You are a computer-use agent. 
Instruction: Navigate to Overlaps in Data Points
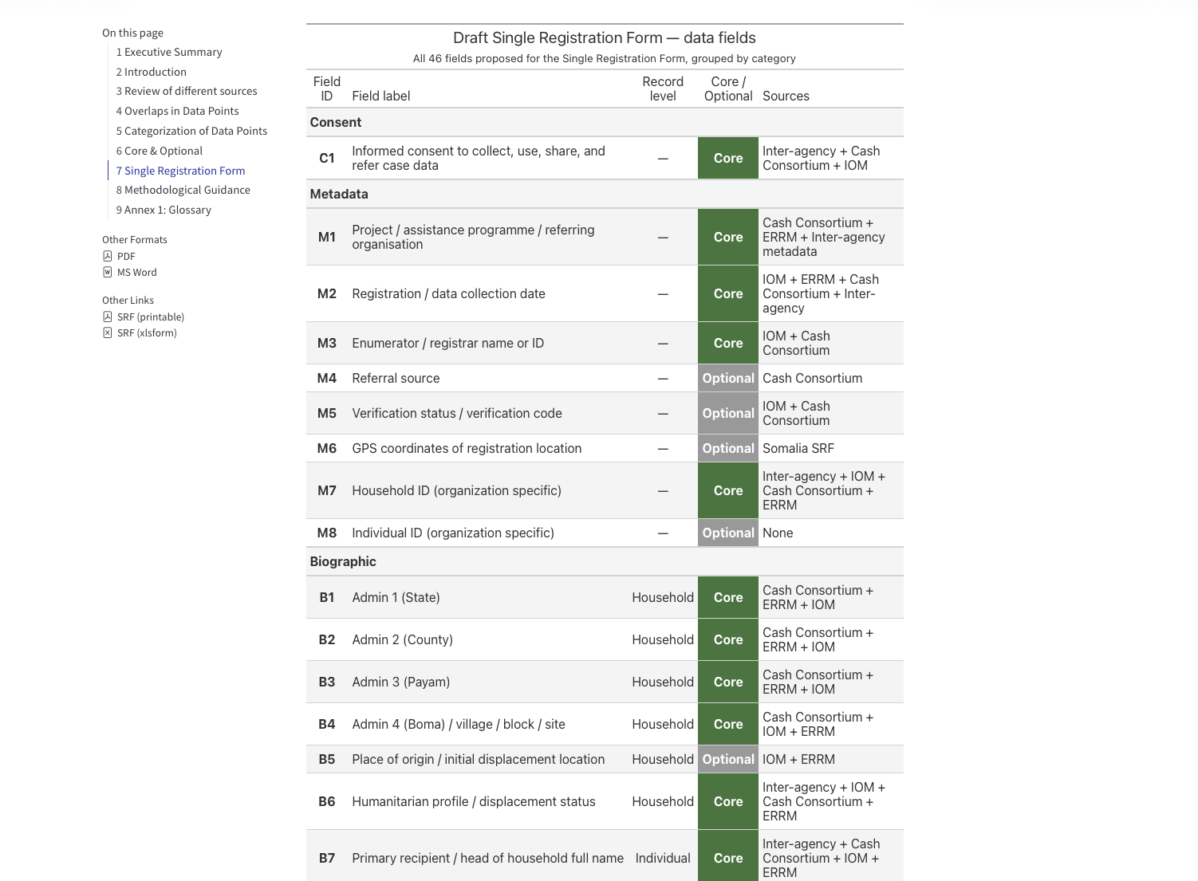(x=178, y=111)
